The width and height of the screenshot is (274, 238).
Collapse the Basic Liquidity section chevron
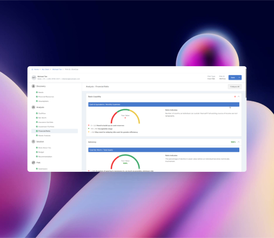coord(238,97)
